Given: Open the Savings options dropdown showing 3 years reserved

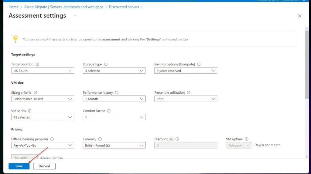Looking at the screenshot, I should (x=186, y=71).
